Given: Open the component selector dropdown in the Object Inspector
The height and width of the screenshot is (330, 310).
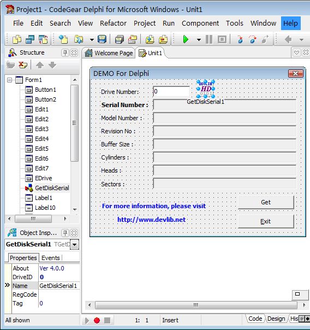Looking at the screenshot, I should pos(74,245).
